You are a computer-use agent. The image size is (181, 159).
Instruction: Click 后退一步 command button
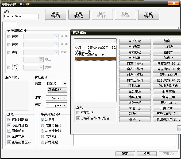[x=135, y=108]
